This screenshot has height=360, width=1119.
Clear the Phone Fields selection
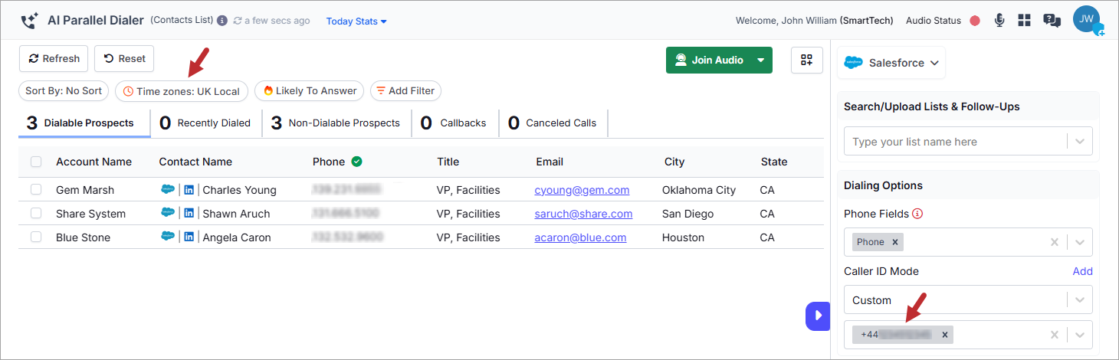click(1054, 242)
